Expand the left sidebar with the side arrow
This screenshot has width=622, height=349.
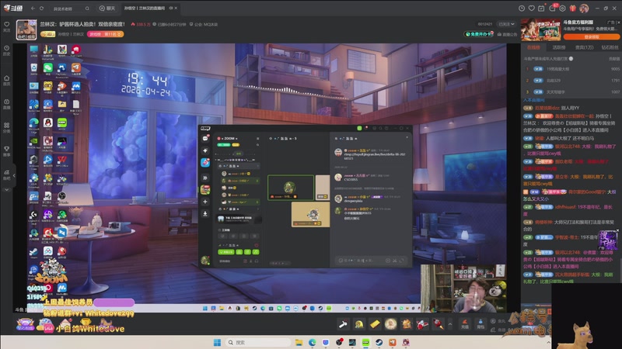coord(14,175)
